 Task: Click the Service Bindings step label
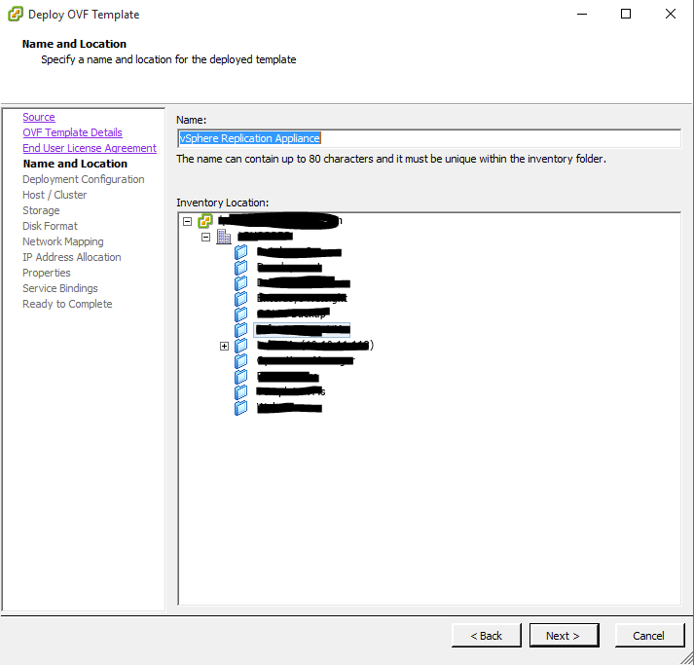[x=60, y=288]
